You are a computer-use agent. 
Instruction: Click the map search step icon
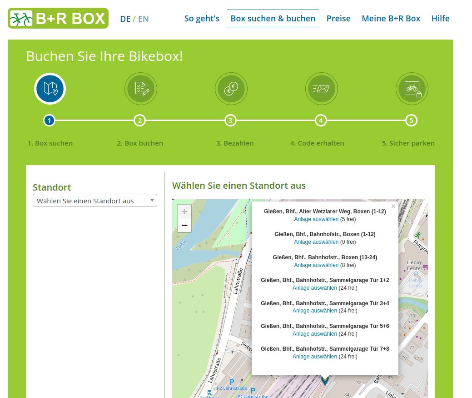coord(50,88)
